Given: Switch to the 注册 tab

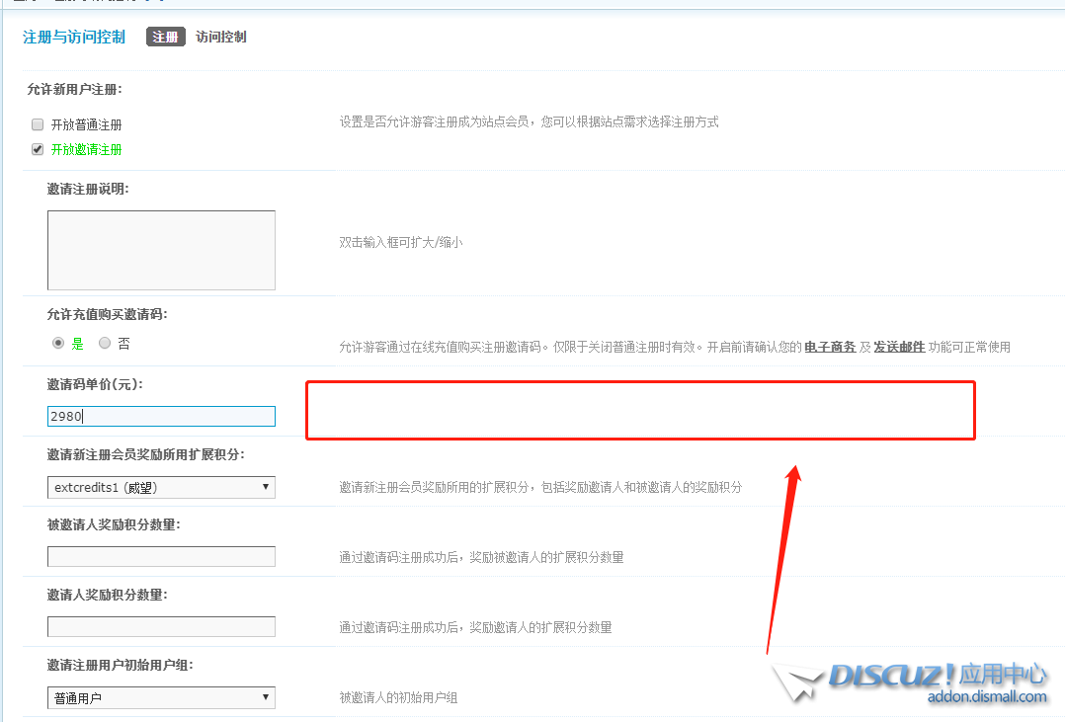Looking at the screenshot, I should pos(166,38).
